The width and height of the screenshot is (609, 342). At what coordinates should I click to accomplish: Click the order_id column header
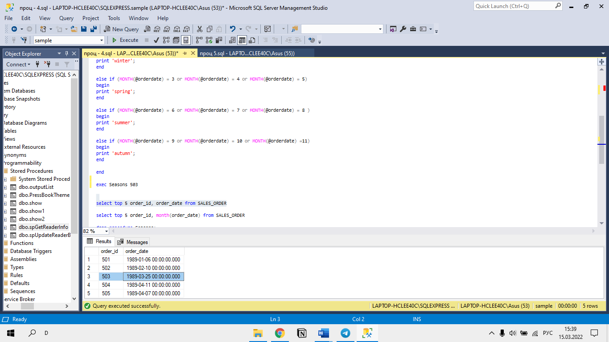[x=111, y=251]
